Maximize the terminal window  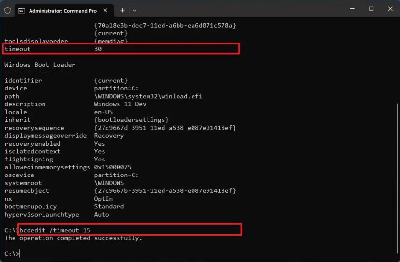tap(371, 9)
